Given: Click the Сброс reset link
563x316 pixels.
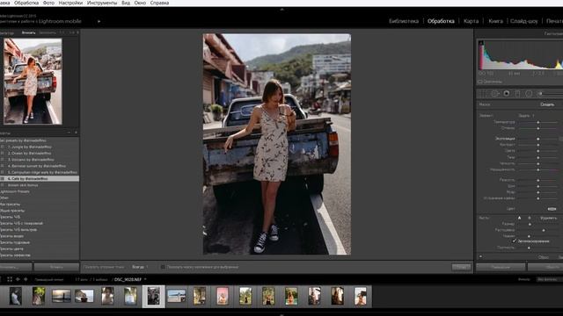Looking at the screenshot, I should click(x=544, y=257).
